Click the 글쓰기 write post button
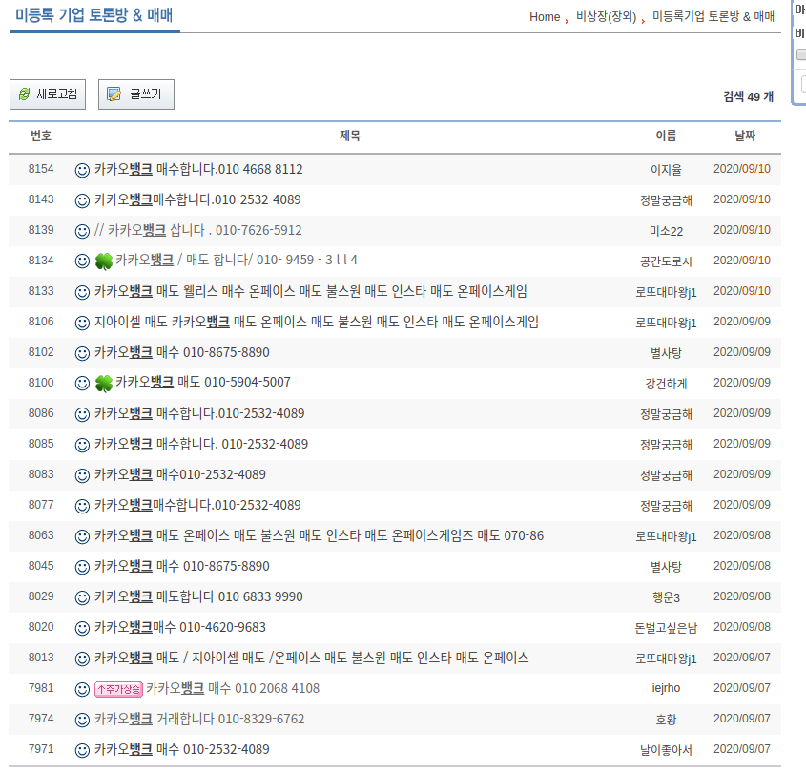This screenshot has height=774, width=806. pyautogui.click(x=136, y=94)
